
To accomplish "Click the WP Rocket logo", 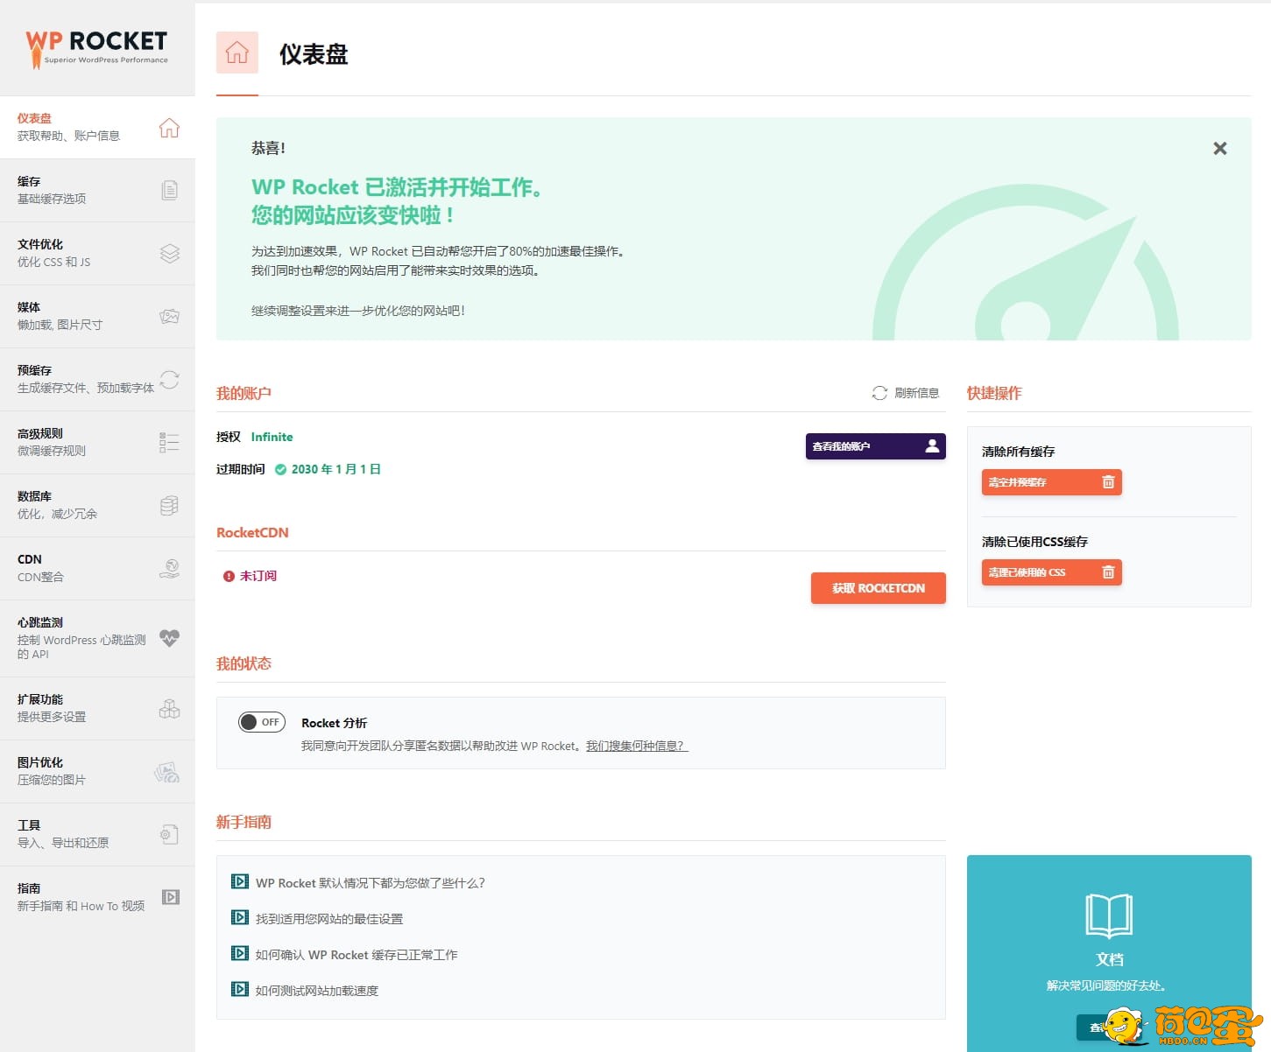I will (x=96, y=48).
